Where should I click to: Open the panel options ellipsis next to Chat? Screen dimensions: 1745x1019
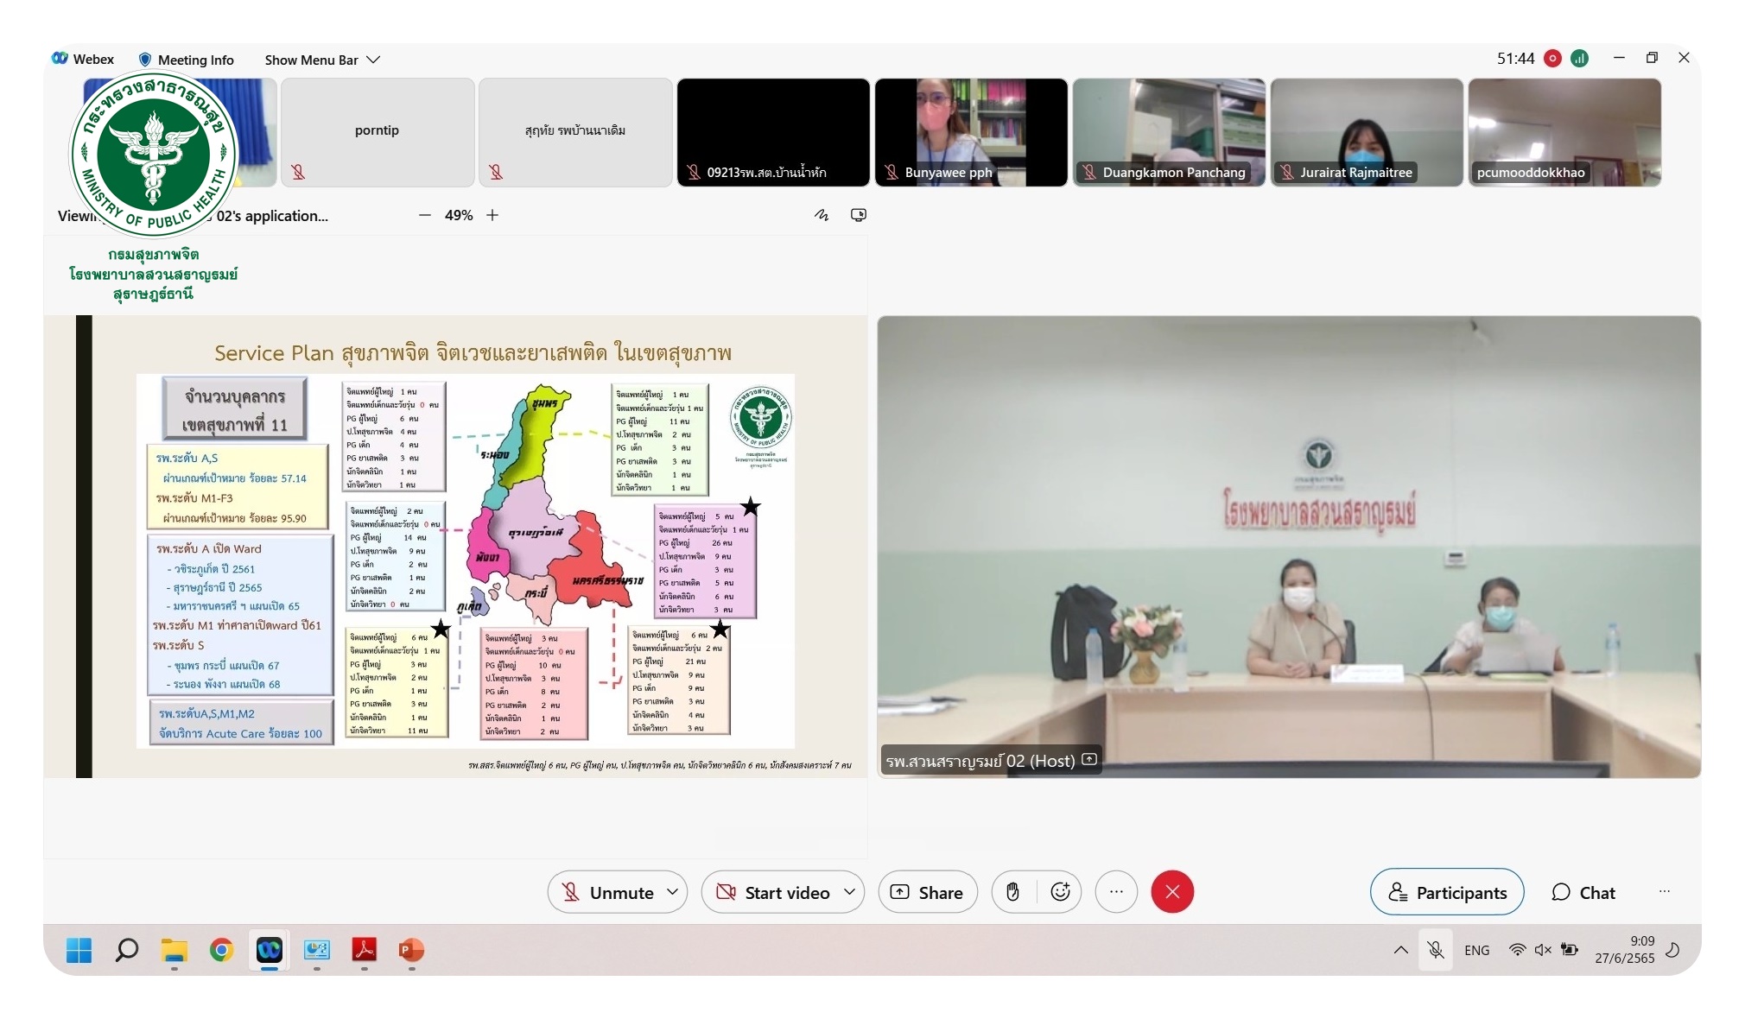point(1665,891)
